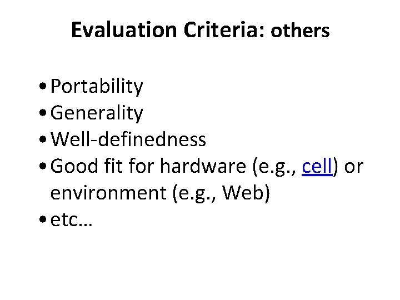Click the bullet dot before 'Portability'
The width and height of the screenshot is (400, 300).
43,87
